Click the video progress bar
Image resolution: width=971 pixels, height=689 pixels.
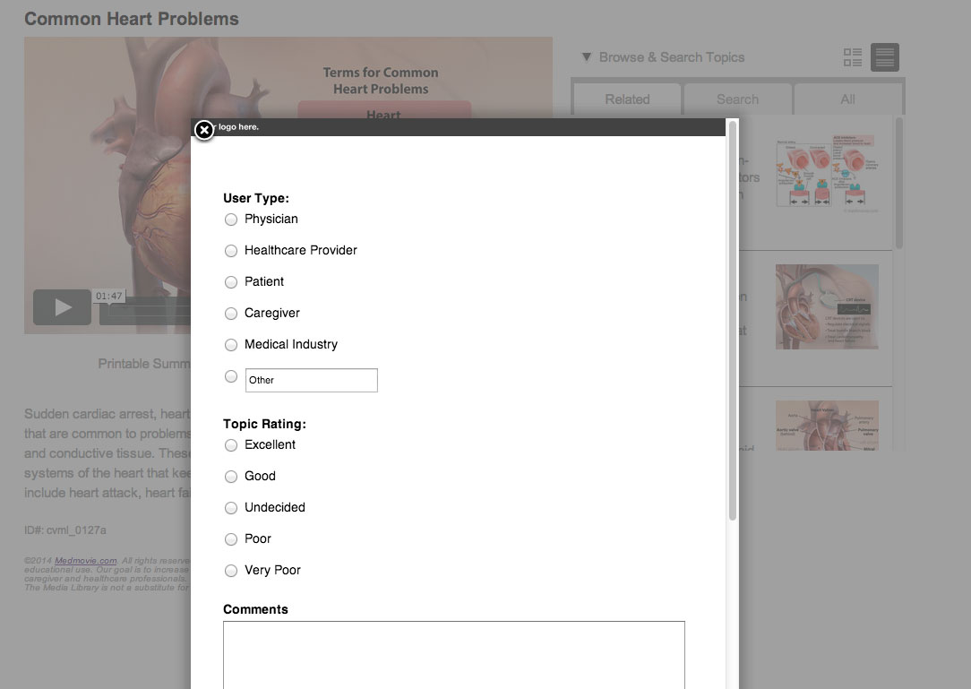(x=145, y=309)
